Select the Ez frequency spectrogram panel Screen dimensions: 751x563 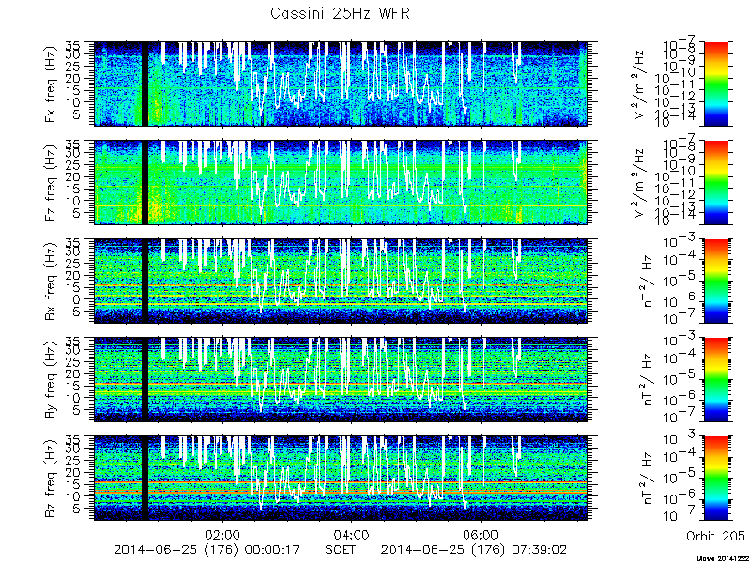click(x=341, y=182)
